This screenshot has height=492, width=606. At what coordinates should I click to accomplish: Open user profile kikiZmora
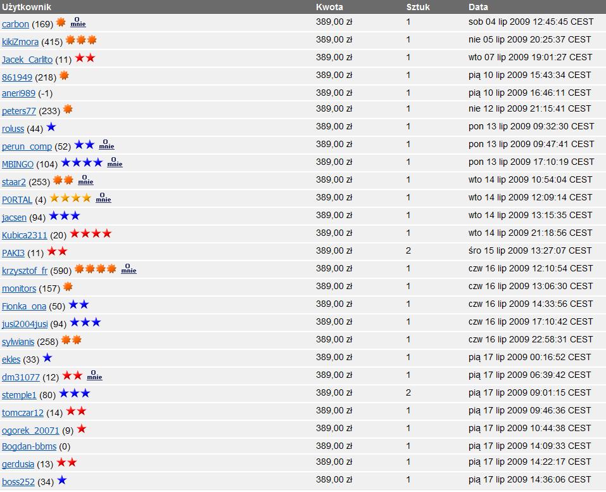20,42
